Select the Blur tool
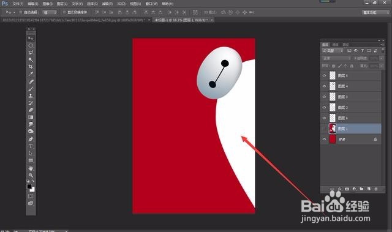This screenshot has width=392, height=232. (x=31, y=124)
